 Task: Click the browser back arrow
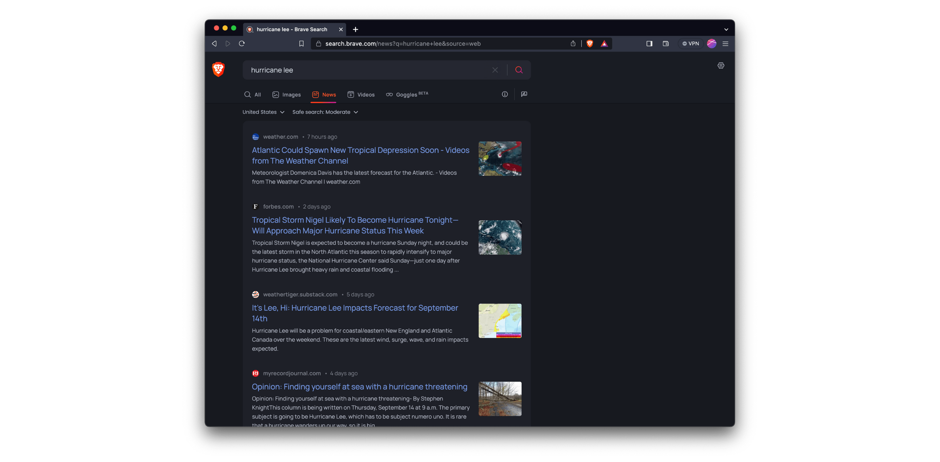[214, 44]
